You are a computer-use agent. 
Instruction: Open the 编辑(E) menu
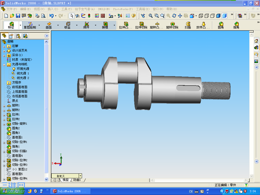point(25,9)
